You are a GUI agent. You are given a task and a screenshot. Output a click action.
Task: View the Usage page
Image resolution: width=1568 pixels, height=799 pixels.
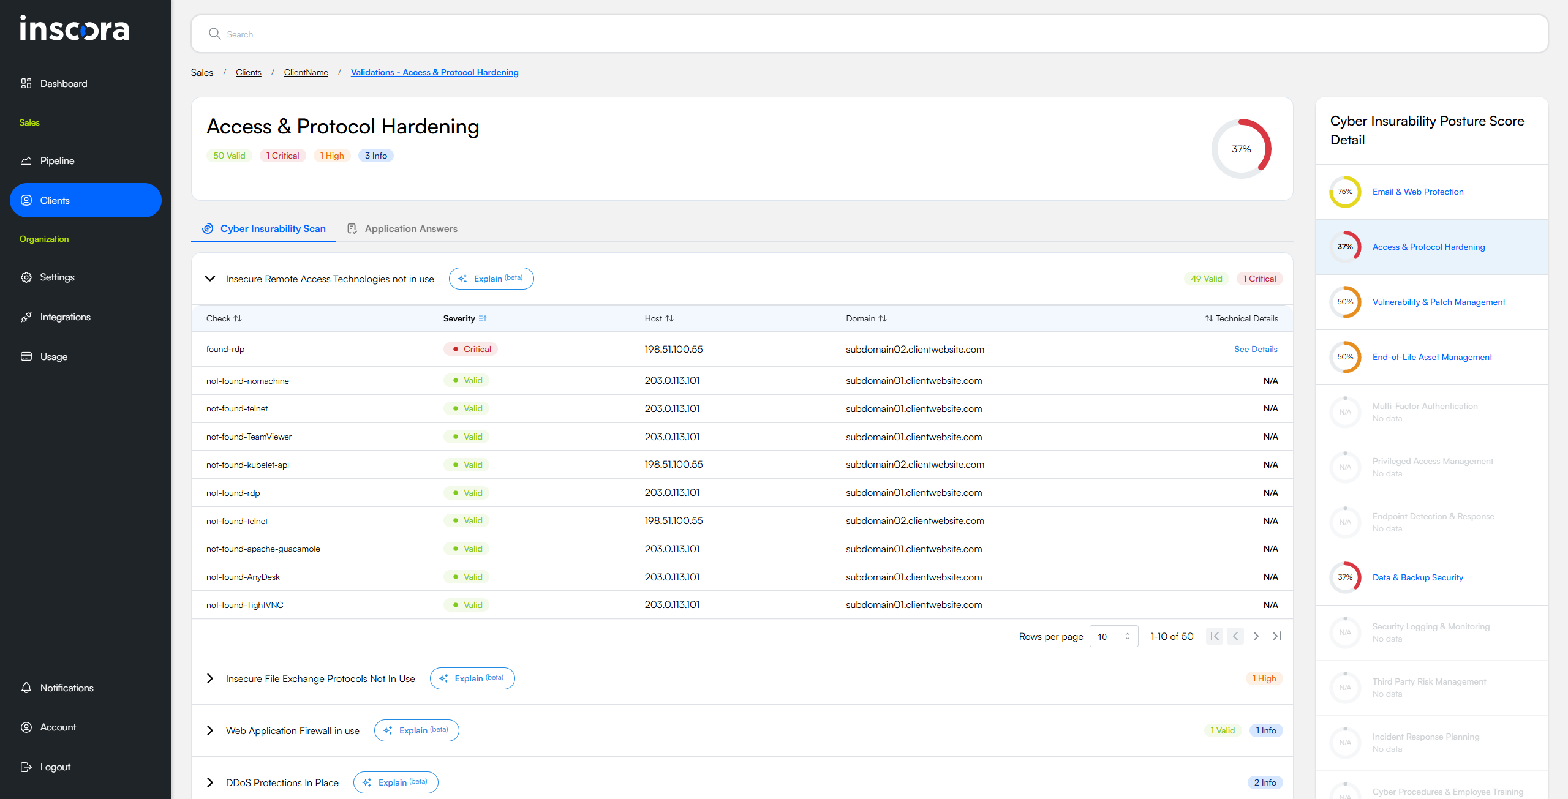point(54,356)
